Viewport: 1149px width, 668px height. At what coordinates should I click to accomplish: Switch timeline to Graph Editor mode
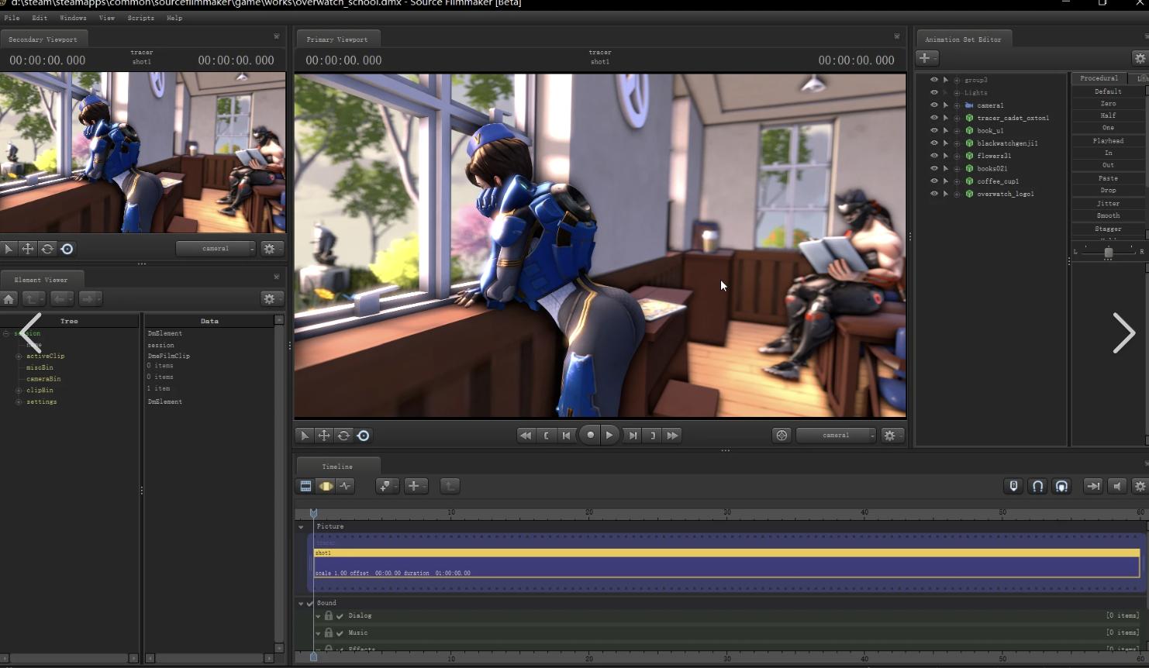tap(345, 486)
